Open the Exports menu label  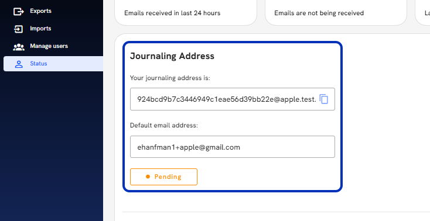(40, 11)
